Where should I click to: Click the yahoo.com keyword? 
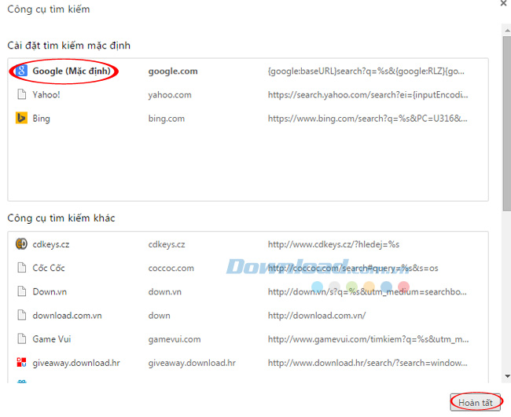coord(170,95)
